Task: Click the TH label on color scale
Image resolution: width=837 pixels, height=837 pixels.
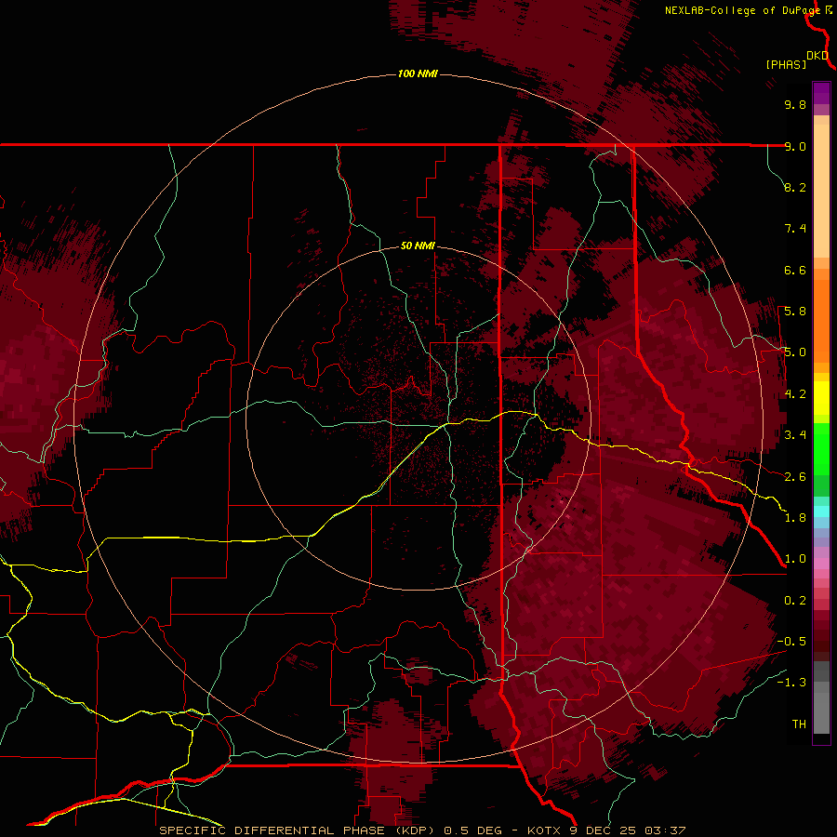Action: click(799, 724)
